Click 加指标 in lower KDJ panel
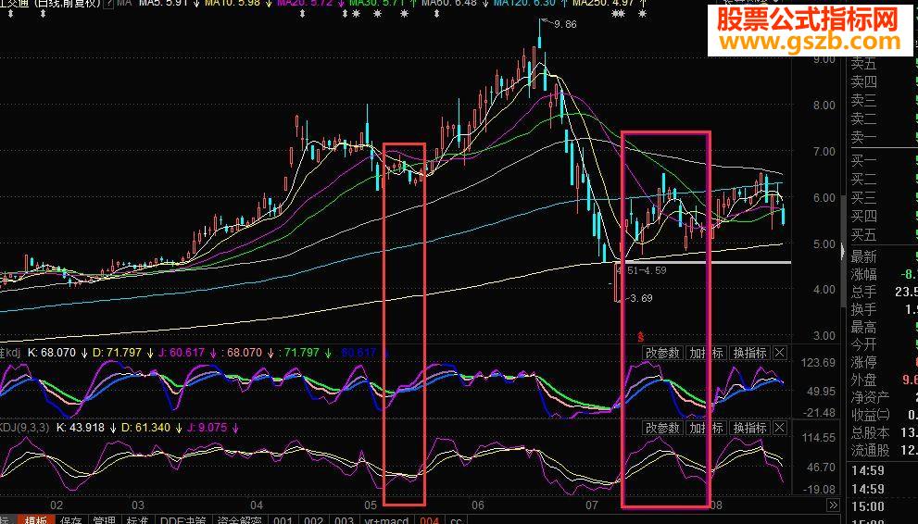Image resolution: width=918 pixels, height=524 pixels. click(x=706, y=429)
